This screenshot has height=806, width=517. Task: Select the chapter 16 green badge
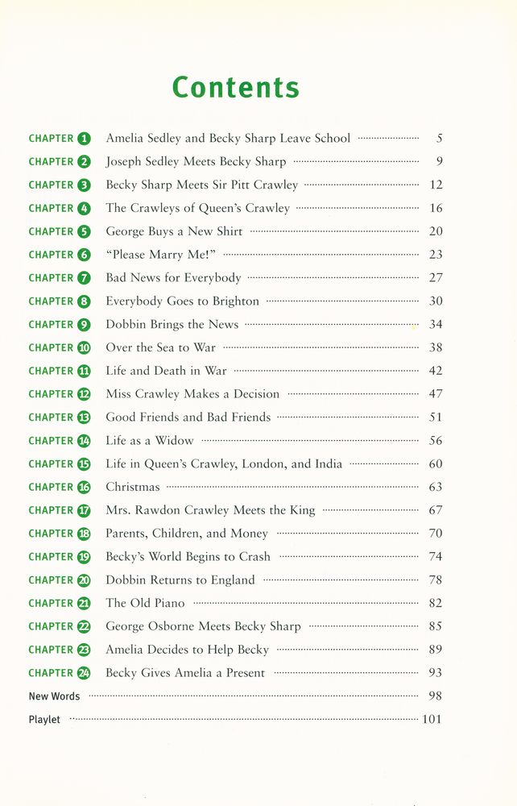pos(85,488)
